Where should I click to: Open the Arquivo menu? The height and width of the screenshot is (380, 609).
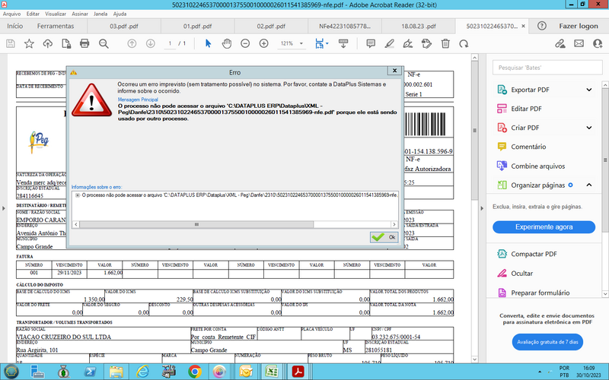(x=11, y=14)
